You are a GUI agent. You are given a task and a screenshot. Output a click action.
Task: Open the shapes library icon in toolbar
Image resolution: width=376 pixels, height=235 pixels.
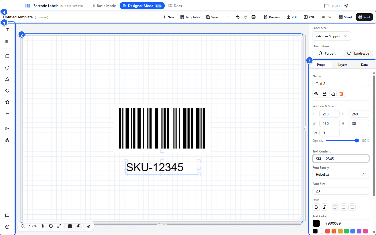pyautogui.click(x=7, y=140)
